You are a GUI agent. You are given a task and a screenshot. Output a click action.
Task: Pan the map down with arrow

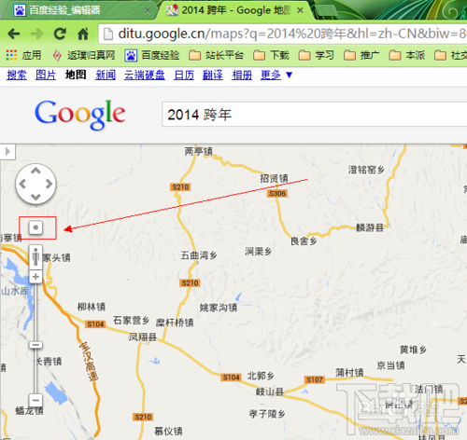pyautogui.click(x=35, y=197)
